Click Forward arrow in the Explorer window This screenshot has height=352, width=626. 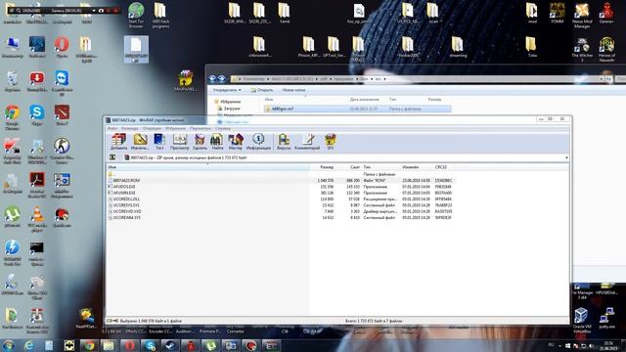coord(222,79)
